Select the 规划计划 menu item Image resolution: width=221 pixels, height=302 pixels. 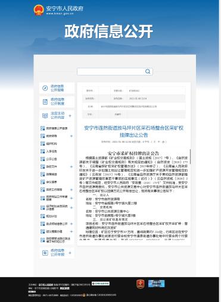click(x=51, y=216)
